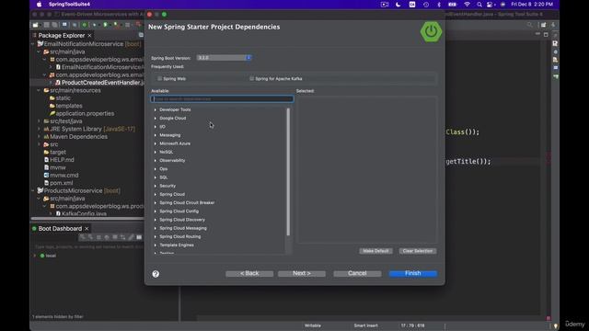Expand the NoSQL category

(156, 152)
